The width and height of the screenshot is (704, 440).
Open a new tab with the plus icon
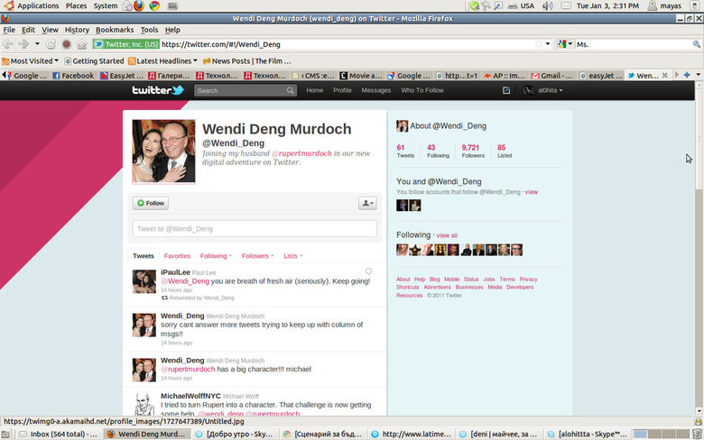[x=687, y=75]
